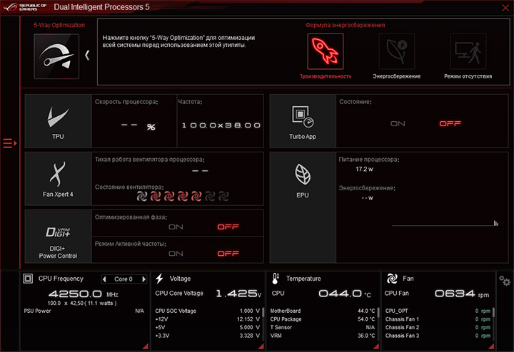
Task: Select the Chassis Fan 2 row
Action: [x=438, y=327]
